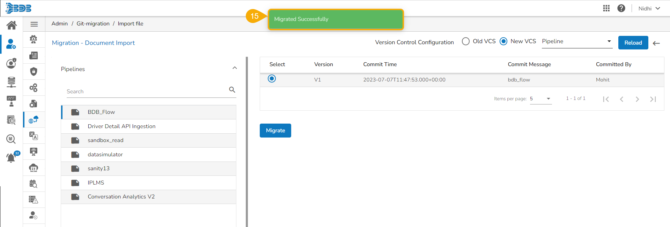
Task: Open the calendar search scheduler icon
Action: 34,183
